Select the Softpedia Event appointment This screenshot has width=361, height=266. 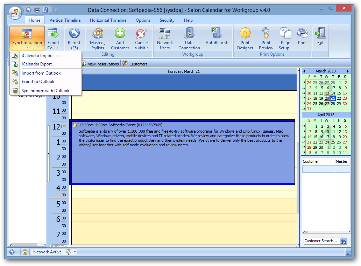coord(183,152)
